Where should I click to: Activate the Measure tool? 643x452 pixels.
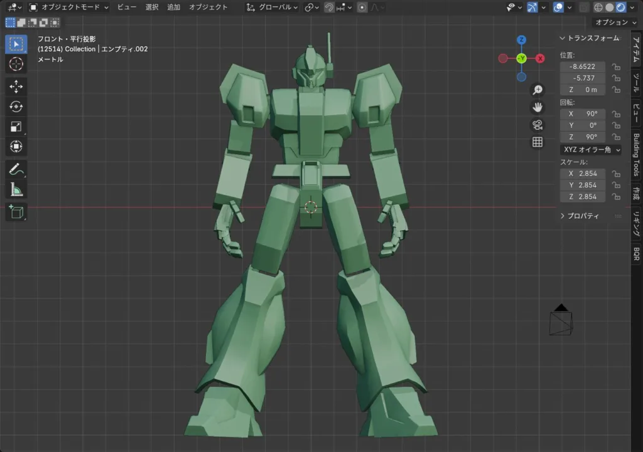pyautogui.click(x=16, y=189)
